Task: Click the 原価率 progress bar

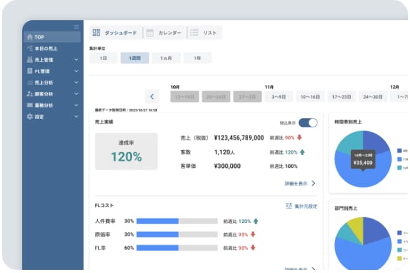Action: pyautogui.click(x=177, y=234)
